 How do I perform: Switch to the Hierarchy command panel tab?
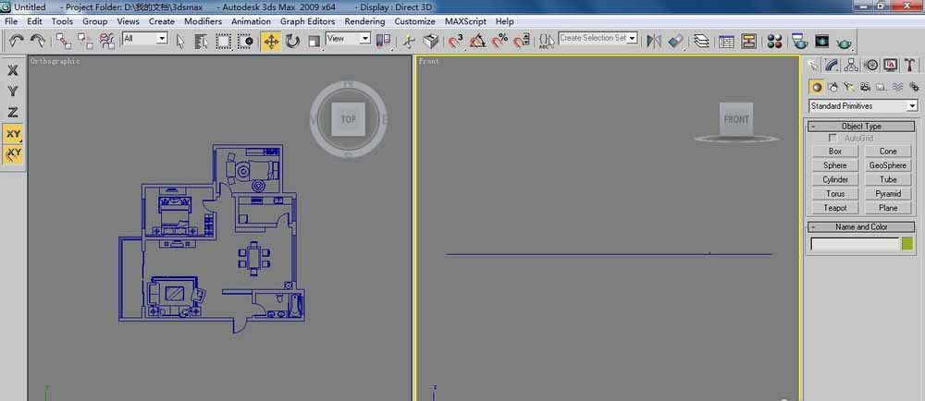(x=851, y=65)
